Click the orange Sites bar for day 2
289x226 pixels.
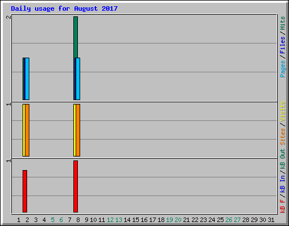pyautogui.click(x=27, y=130)
